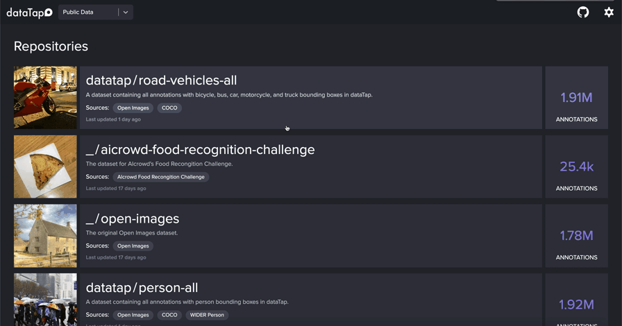This screenshot has width=622, height=326.
Task: Open aicrowd-food-recognition-challenge repository
Action: 200,150
